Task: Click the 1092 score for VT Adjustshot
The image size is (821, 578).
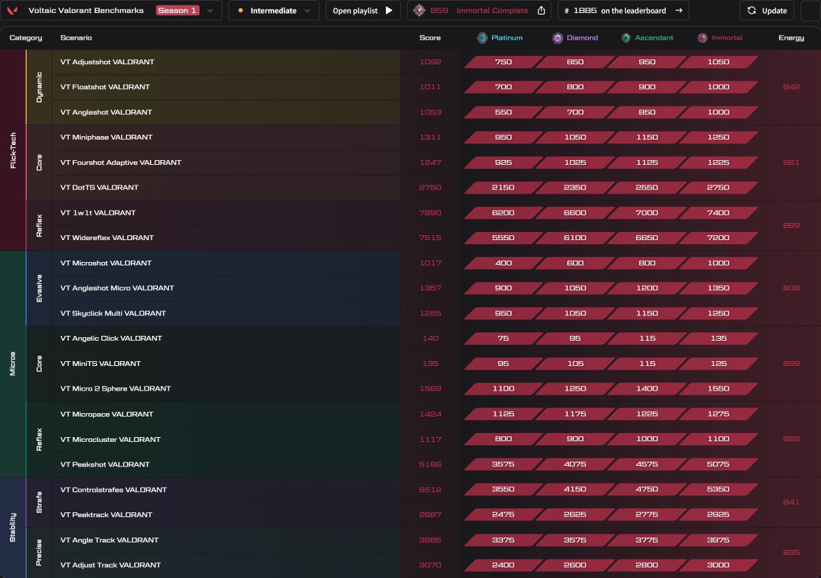Action: coord(430,62)
